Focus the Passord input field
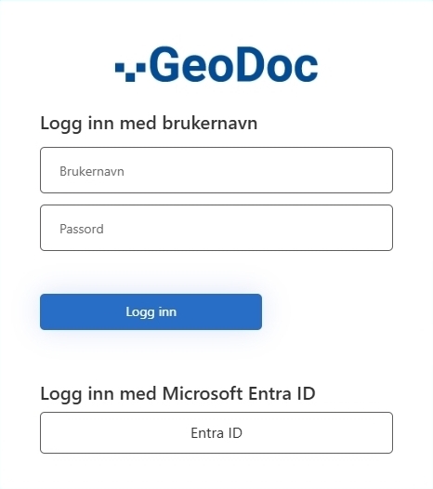This screenshot has width=433, height=489. click(x=216, y=228)
